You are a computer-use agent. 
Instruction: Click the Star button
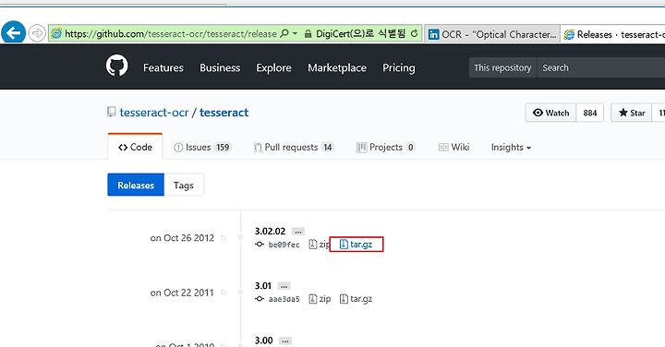(632, 113)
